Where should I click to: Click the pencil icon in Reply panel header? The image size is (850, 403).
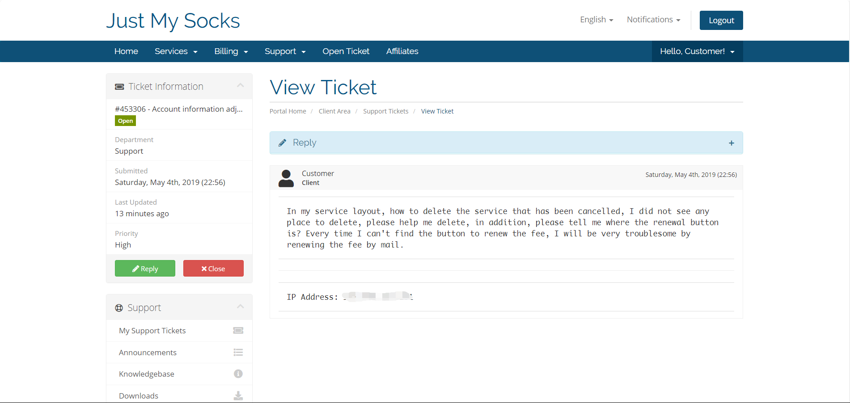(x=282, y=143)
